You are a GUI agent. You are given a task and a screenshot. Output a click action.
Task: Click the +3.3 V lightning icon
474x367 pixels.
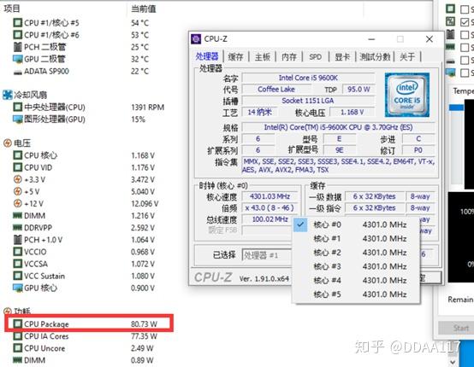pos(18,179)
